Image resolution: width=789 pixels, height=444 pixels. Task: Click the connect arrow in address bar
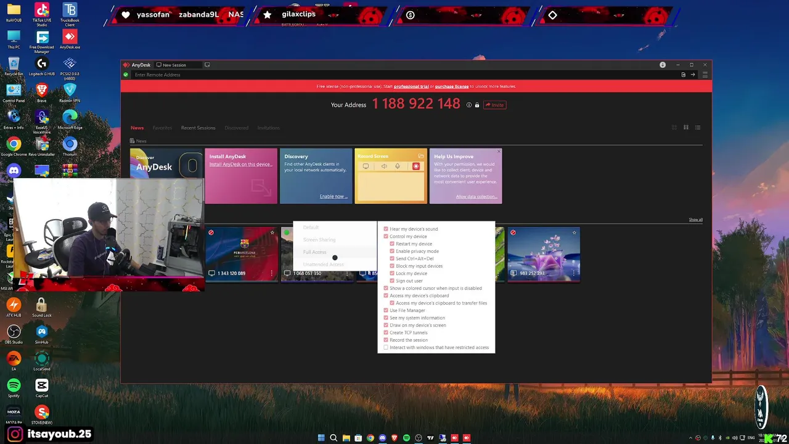tap(693, 75)
